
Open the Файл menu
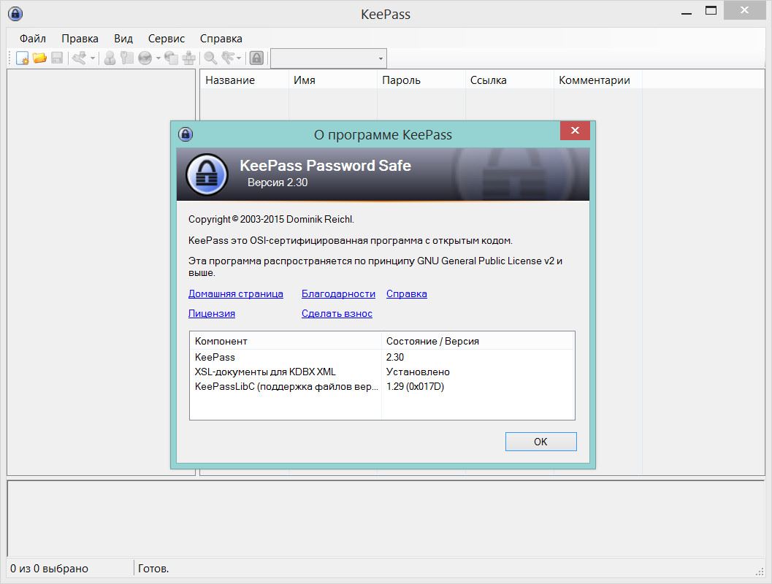[x=32, y=39]
